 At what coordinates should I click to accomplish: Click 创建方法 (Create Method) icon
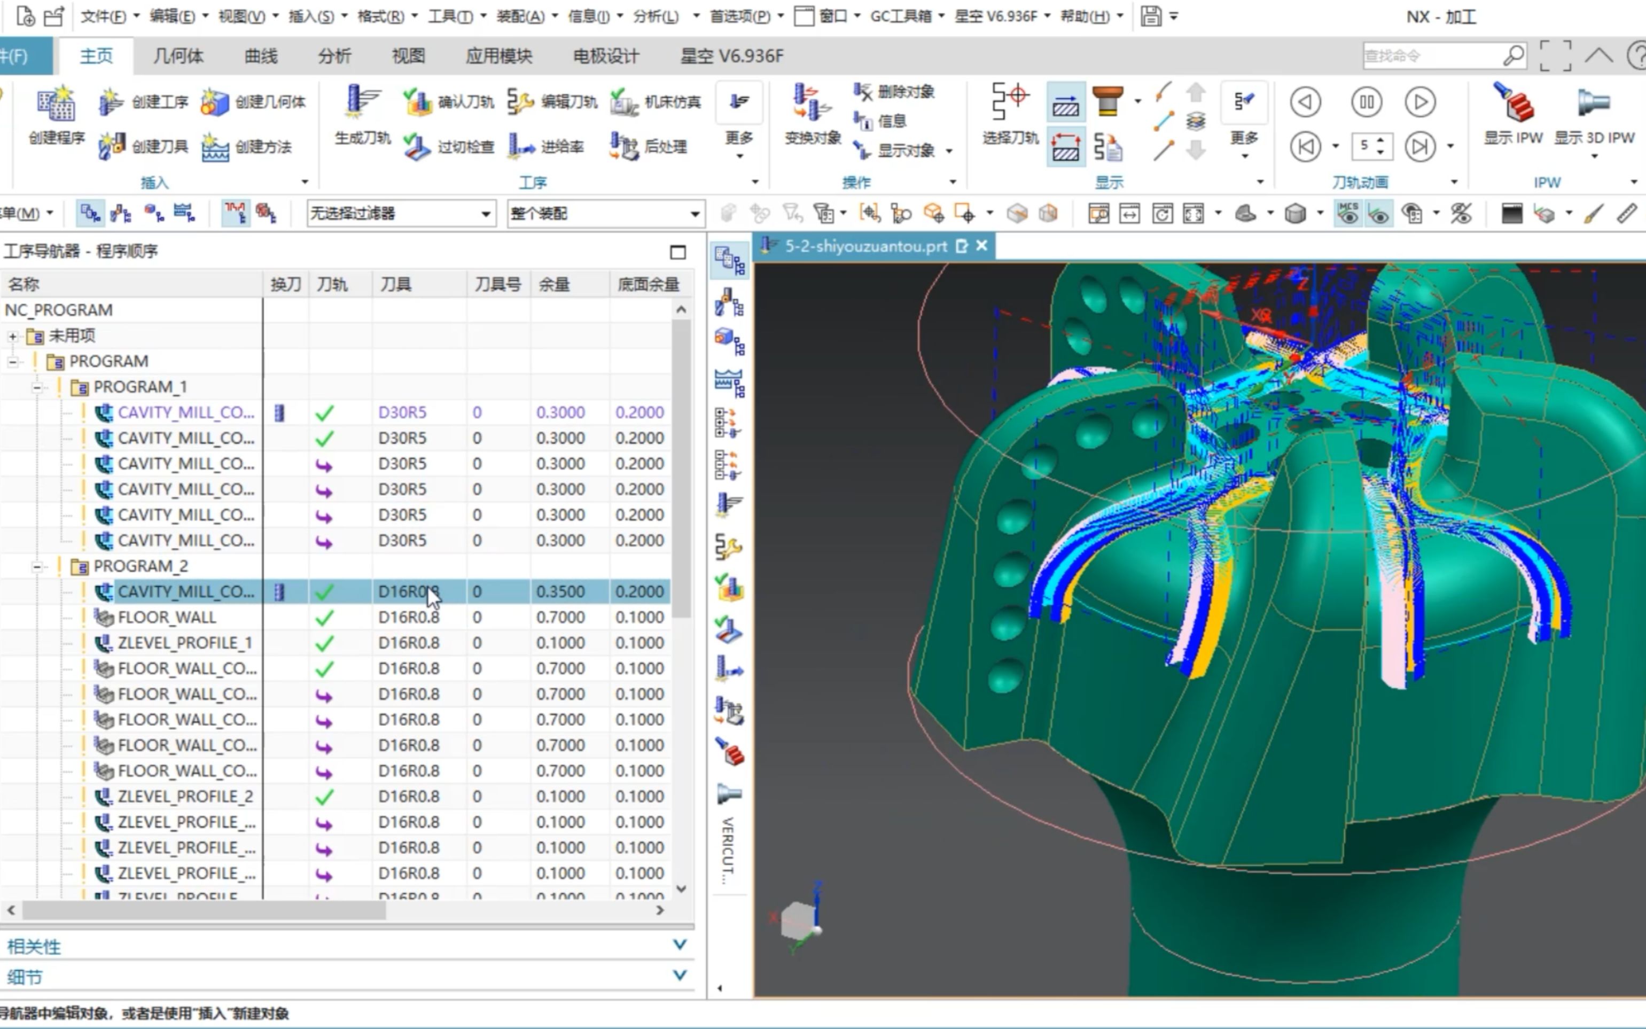pos(215,146)
